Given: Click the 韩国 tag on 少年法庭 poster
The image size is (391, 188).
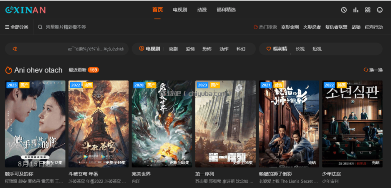Looking at the screenshot, I should [342, 85].
